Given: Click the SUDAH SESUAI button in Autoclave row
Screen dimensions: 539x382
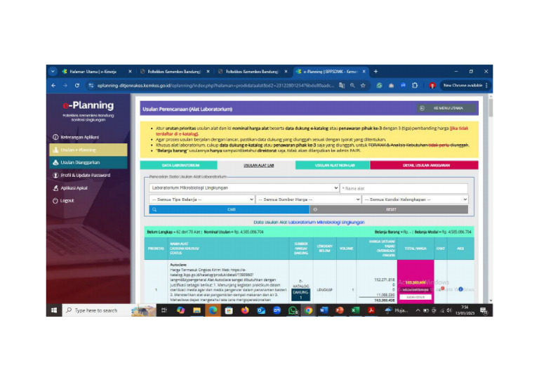Looking at the screenshot, I should click(415, 297).
